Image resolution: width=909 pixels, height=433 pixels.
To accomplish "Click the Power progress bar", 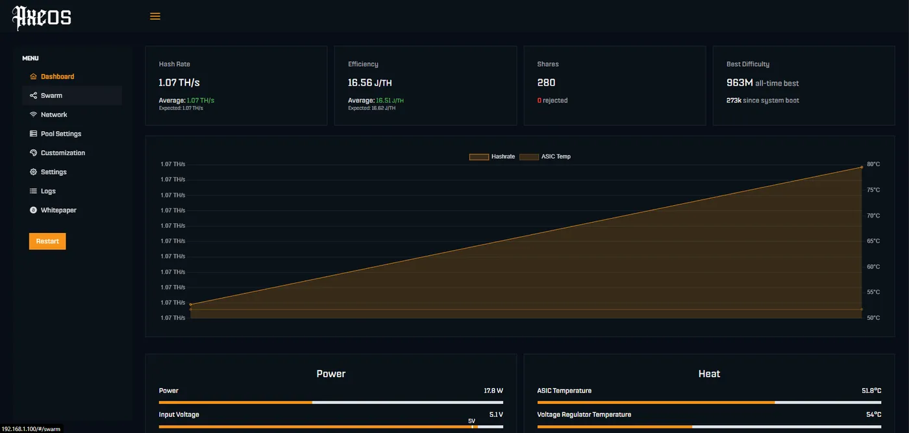I will (331, 402).
